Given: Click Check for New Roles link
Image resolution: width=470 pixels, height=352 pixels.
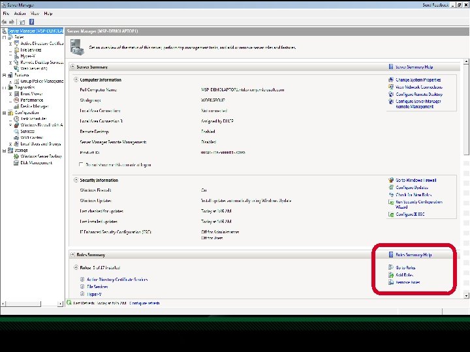Looking at the screenshot, I should (414, 194).
